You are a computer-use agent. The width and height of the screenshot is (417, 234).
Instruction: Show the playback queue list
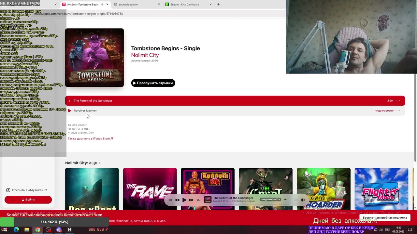pyautogui.click(x=296, y=200)
